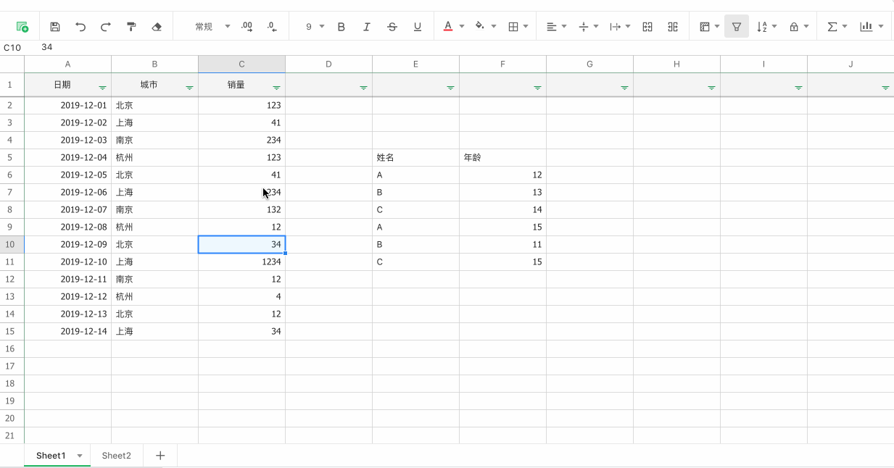The height and width of the screenshot is (468, 894).
Task: Open the fill color dropdown arrow
Action: point(494,27)
